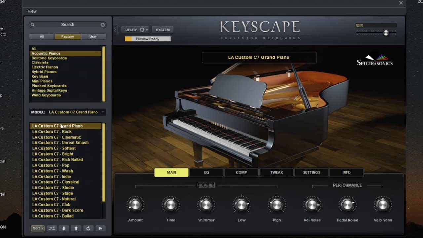
Task: Click the Pedal Noise knob
Action: point(347,205)
